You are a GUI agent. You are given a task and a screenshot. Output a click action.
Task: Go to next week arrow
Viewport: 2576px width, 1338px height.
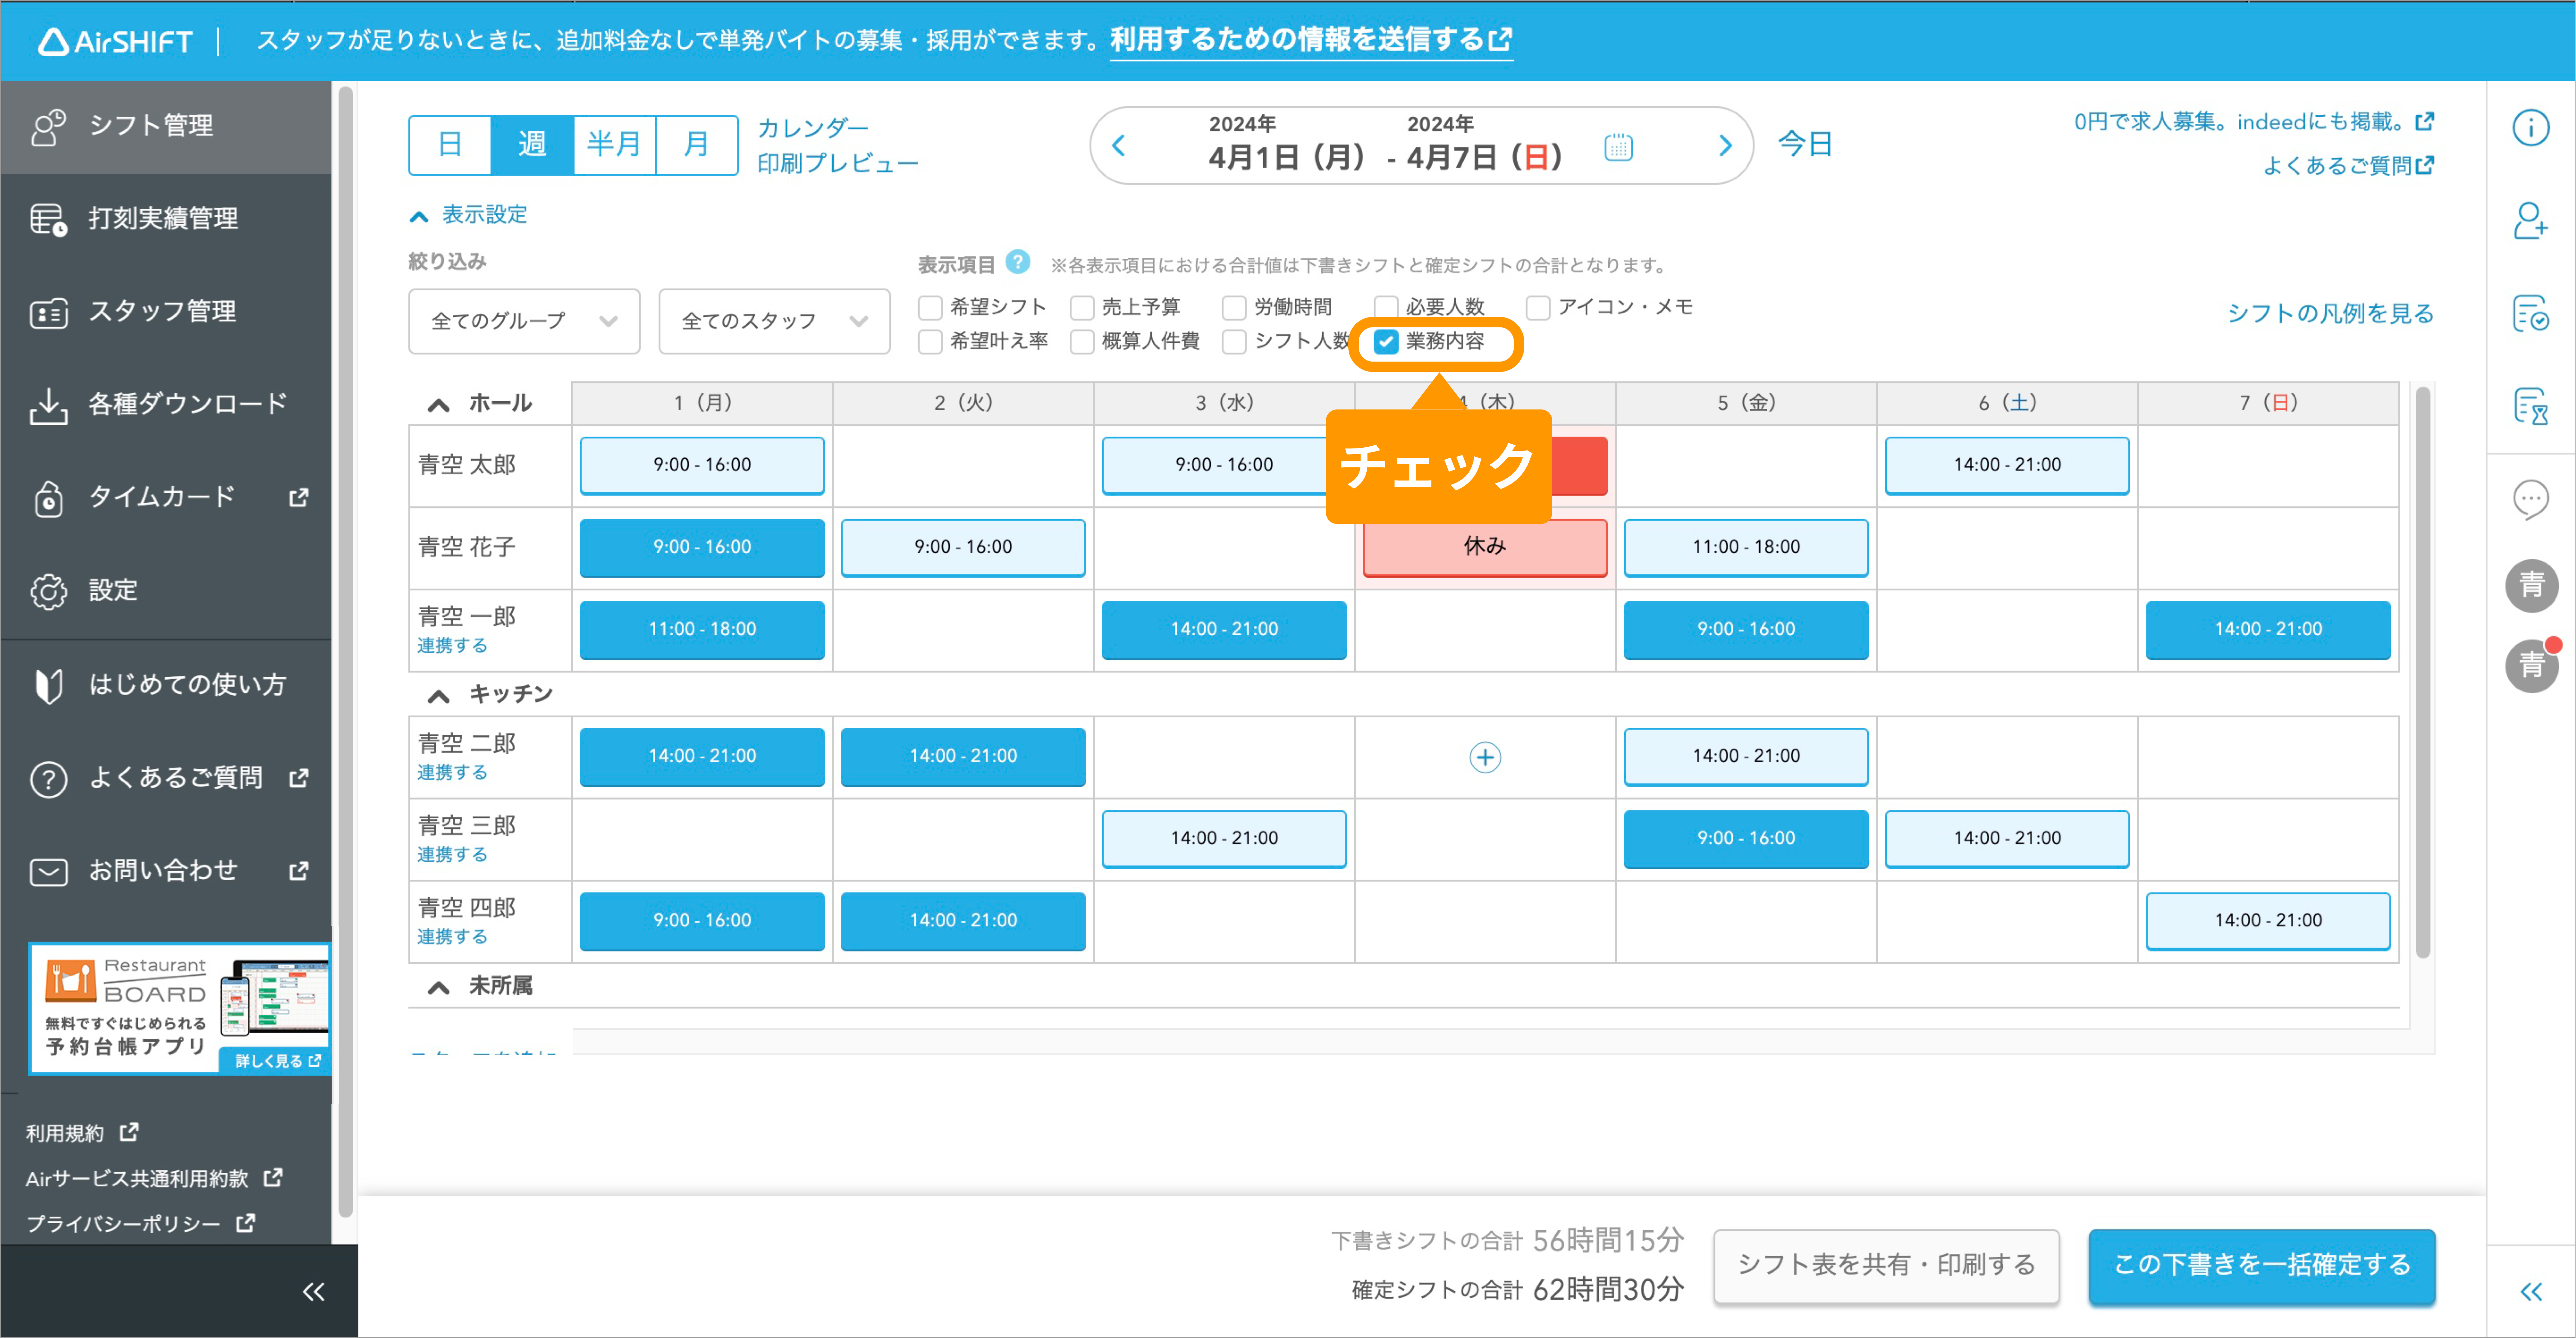[x=1725, y=146]
